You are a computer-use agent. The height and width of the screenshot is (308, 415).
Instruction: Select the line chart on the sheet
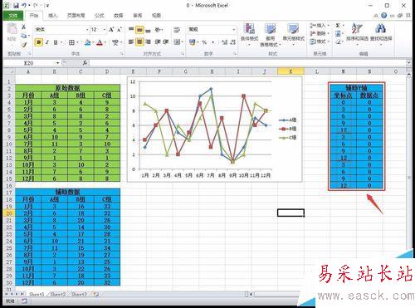214,130
